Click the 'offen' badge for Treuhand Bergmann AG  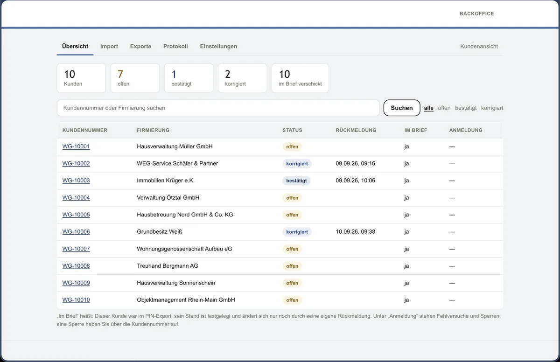click(292, 266)
